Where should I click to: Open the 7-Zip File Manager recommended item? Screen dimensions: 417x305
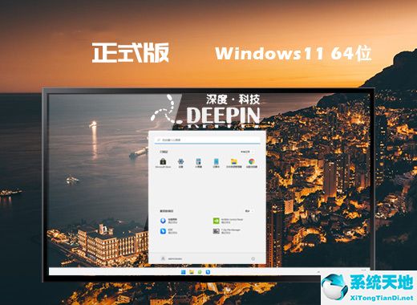pos(227,231)
